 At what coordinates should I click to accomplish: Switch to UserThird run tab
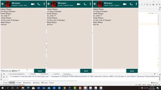pyautogui.click(x=57, y=74)
